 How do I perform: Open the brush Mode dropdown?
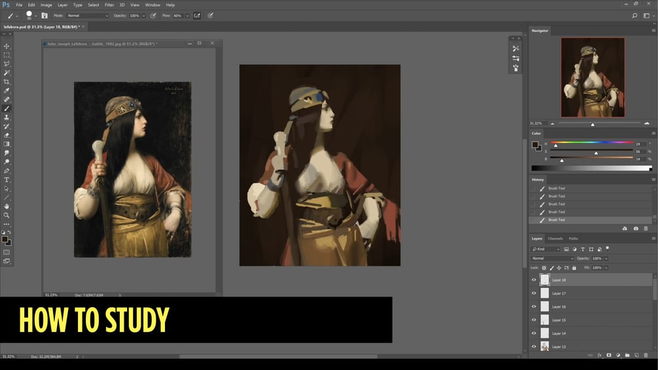tap(88, 16)
